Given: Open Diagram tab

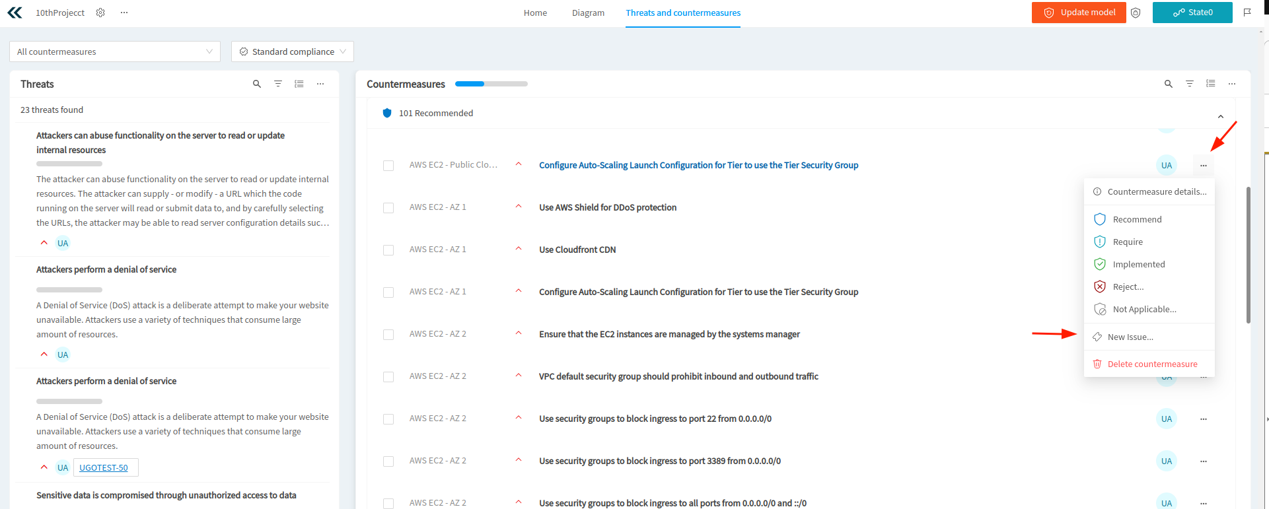Looking at the screenshot, I should (588, 13).
